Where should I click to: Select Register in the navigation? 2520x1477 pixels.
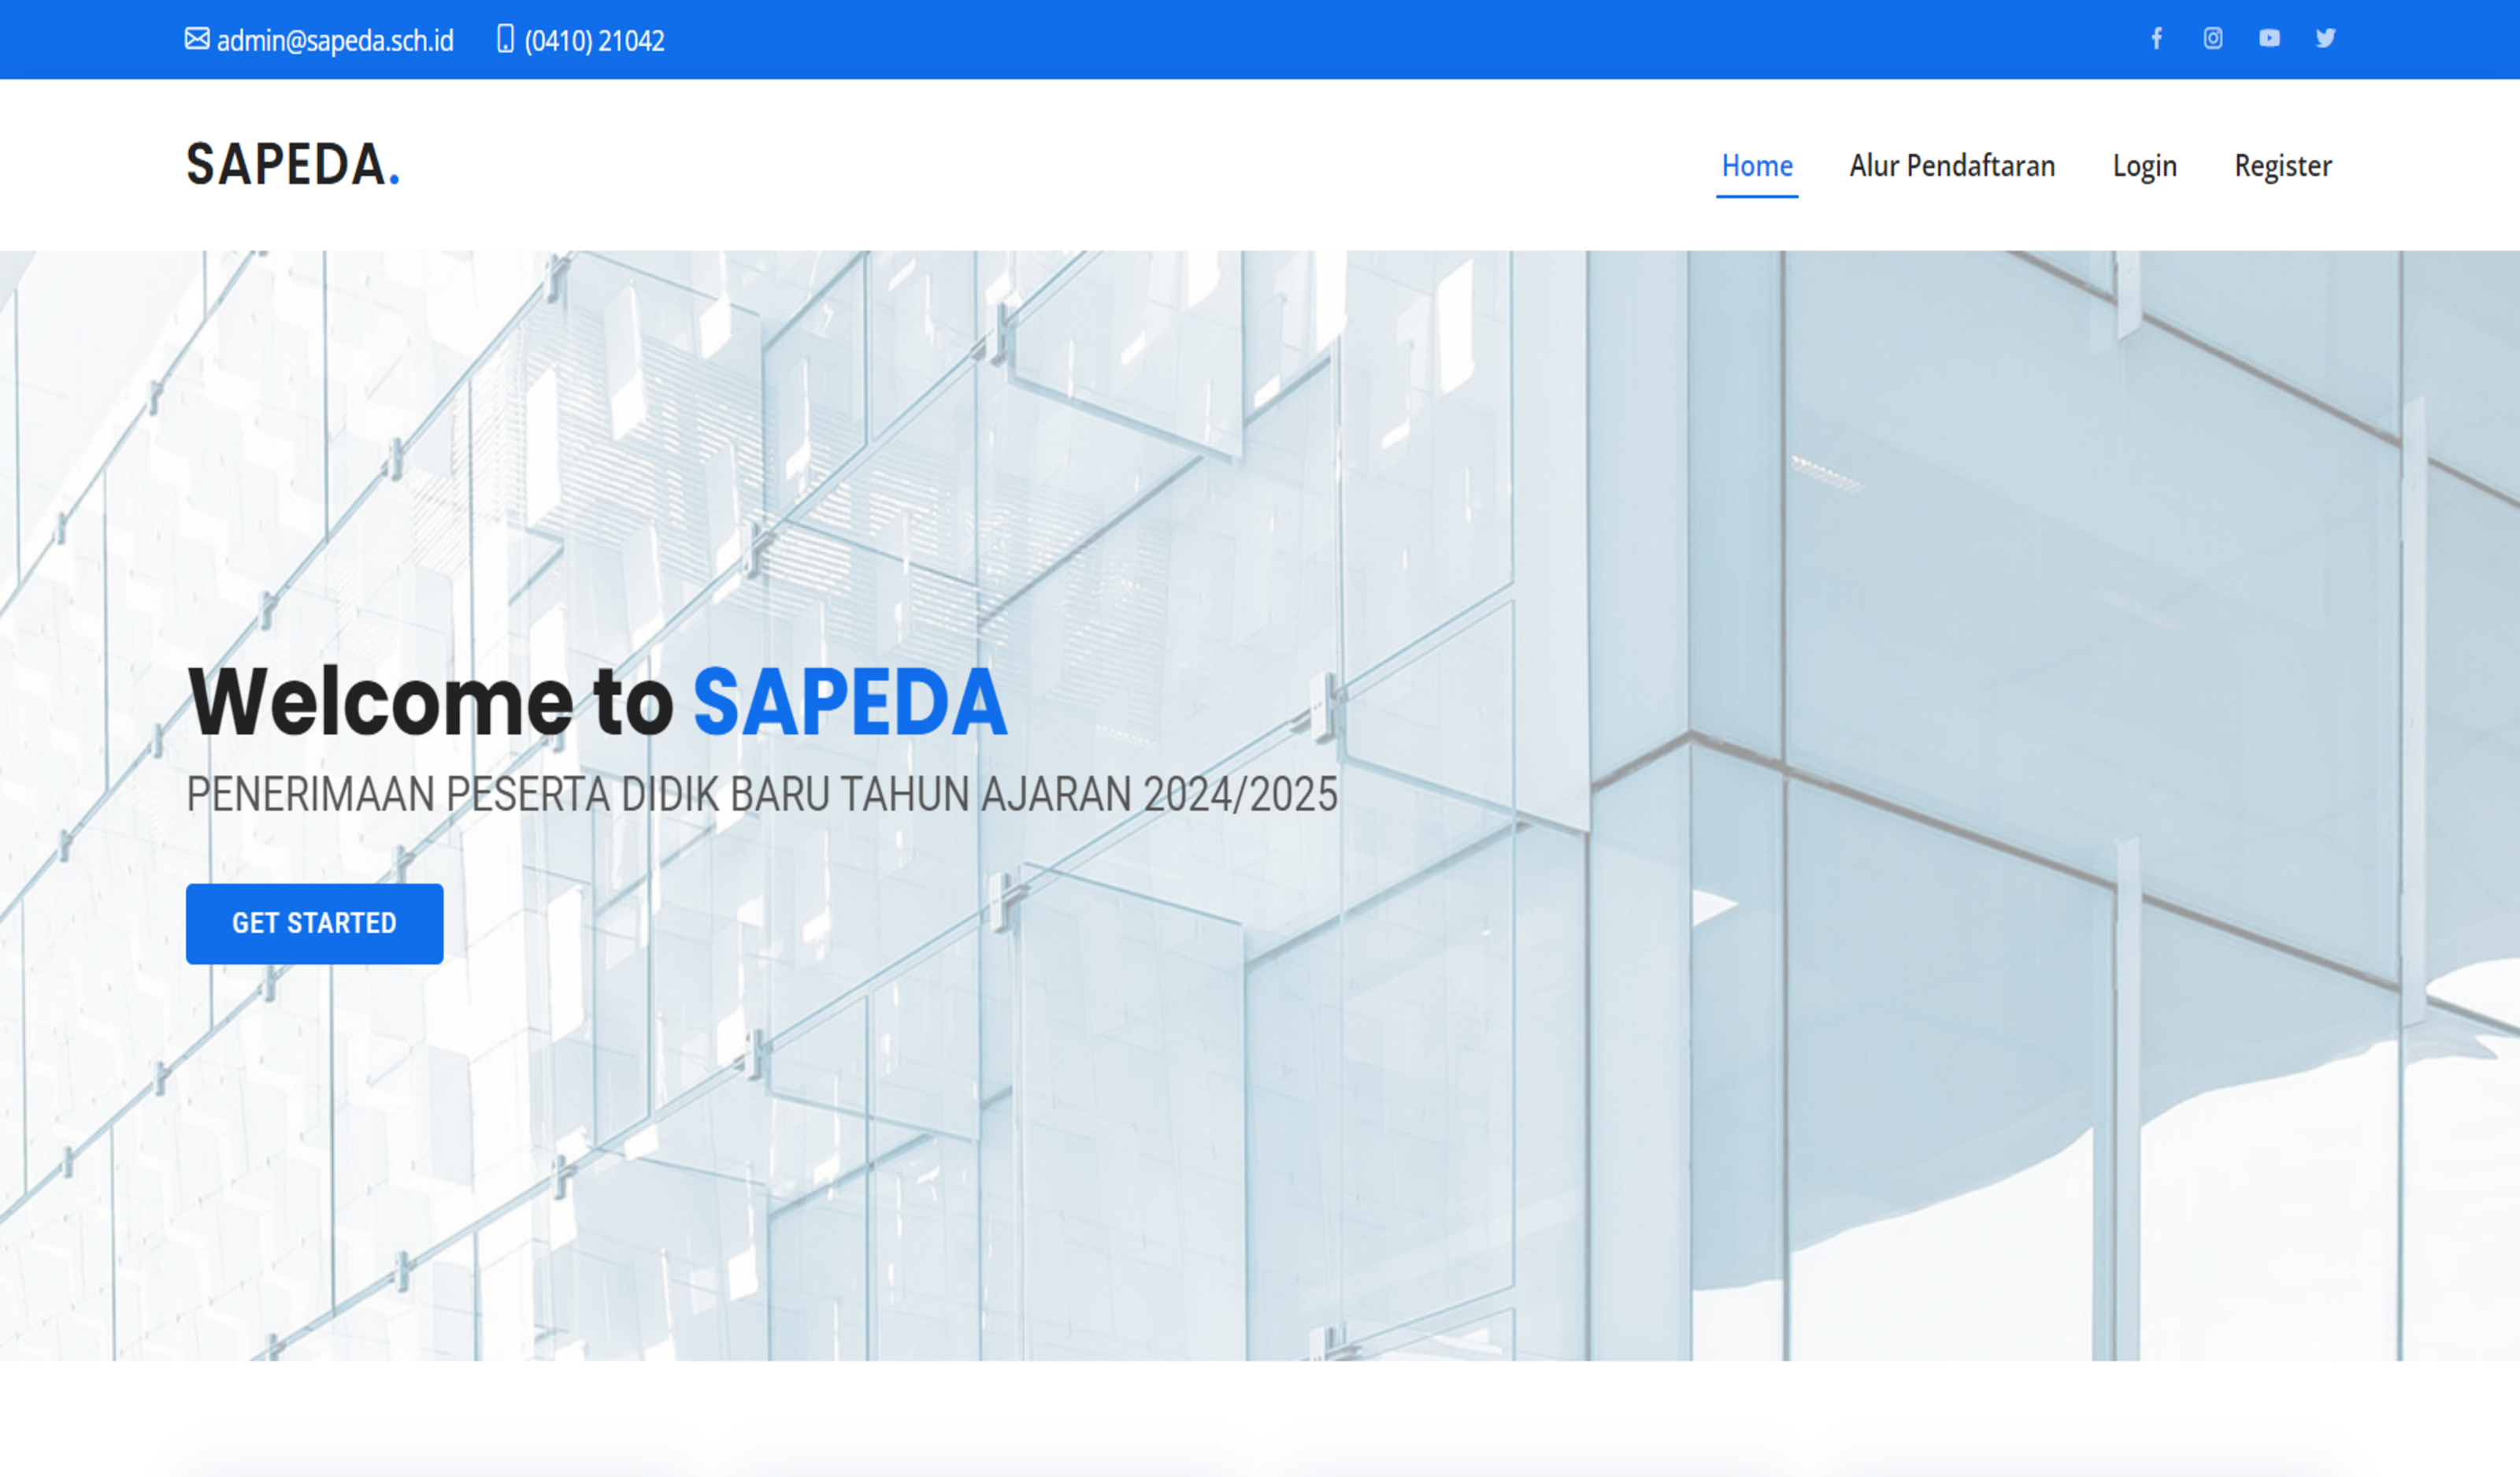pos(2282,166)
